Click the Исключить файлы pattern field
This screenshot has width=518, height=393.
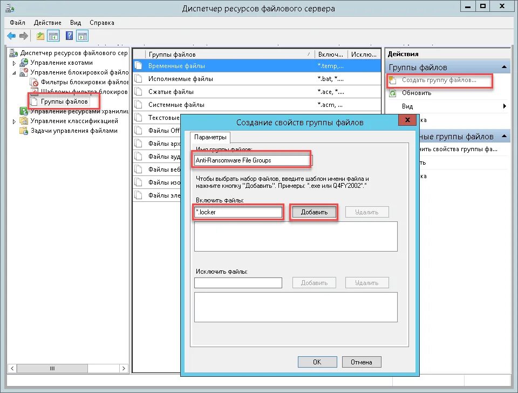pos(238,282)
